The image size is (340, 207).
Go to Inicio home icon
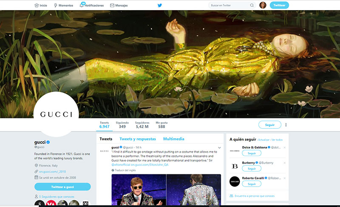[36, 6]
